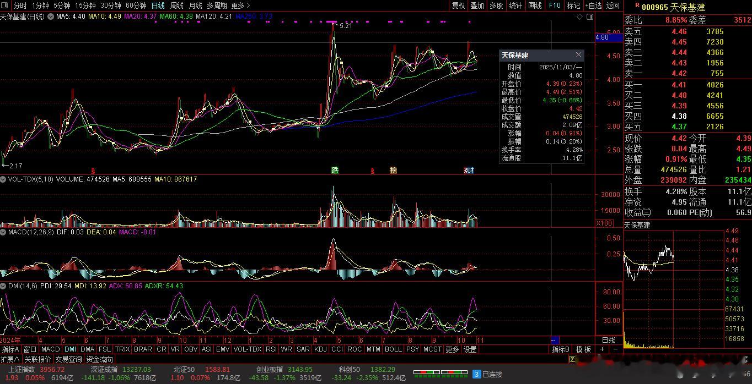Click the connection status icon 已连接
752x384 pixels.
(488, 374)
